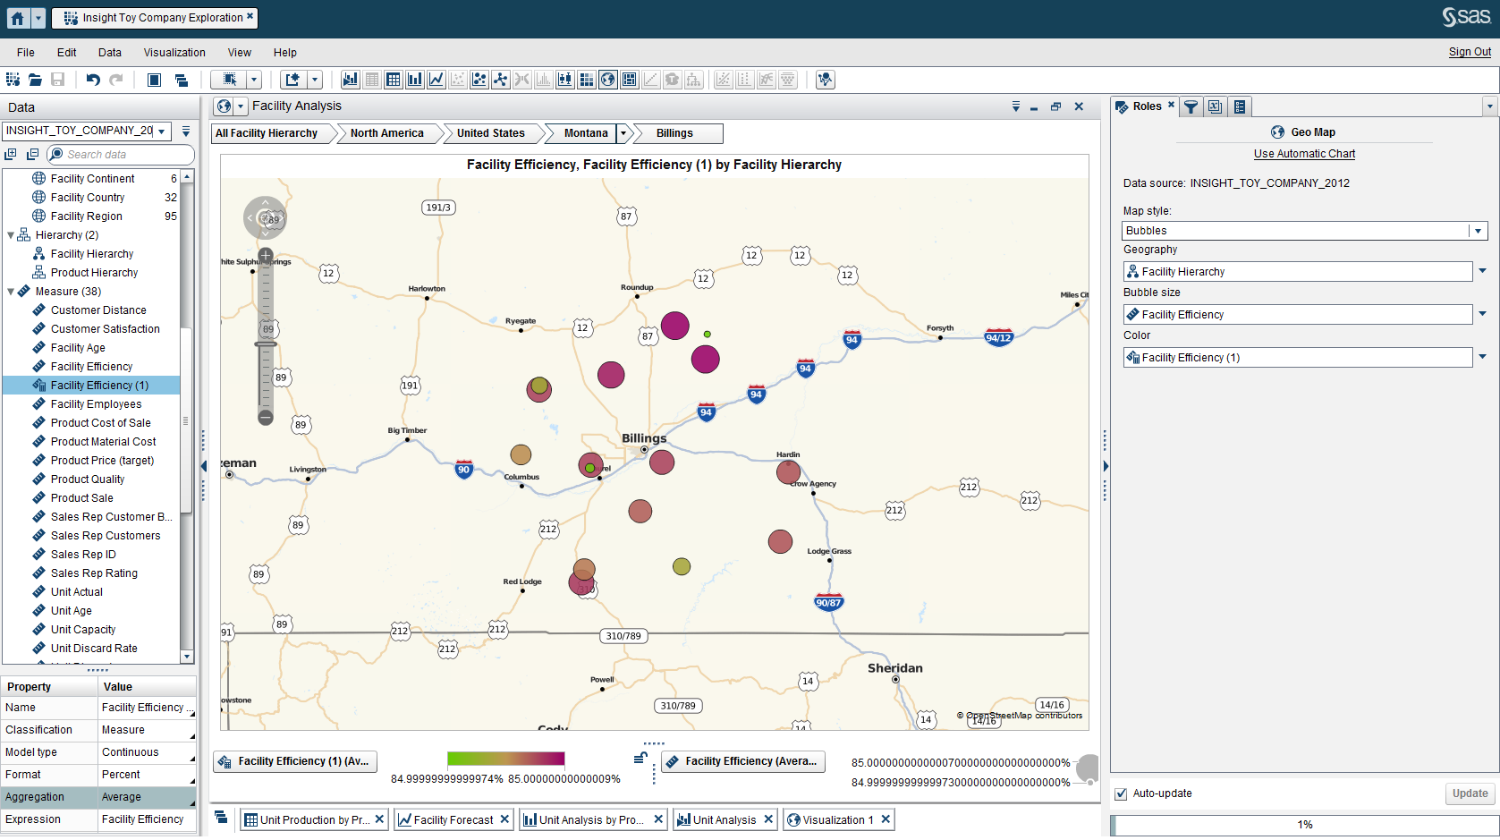
Task: Select the line chart visualization icon
Action: pos(436,80)
